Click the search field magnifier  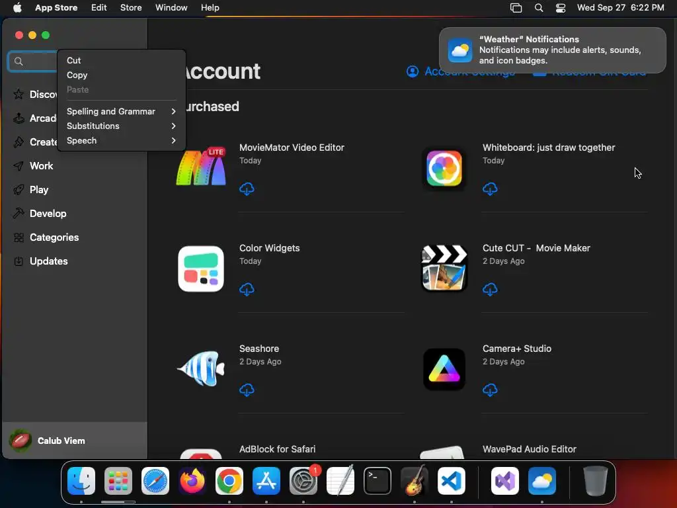click(19, 62)
